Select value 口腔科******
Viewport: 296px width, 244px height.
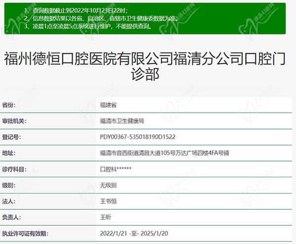(116, 169)
